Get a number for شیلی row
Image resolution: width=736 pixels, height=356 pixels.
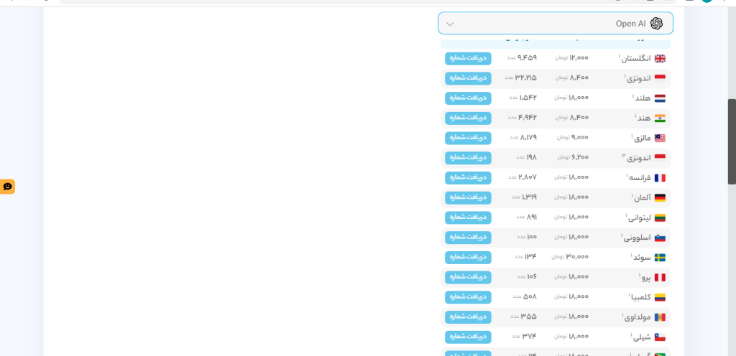(x=468, y=337)
